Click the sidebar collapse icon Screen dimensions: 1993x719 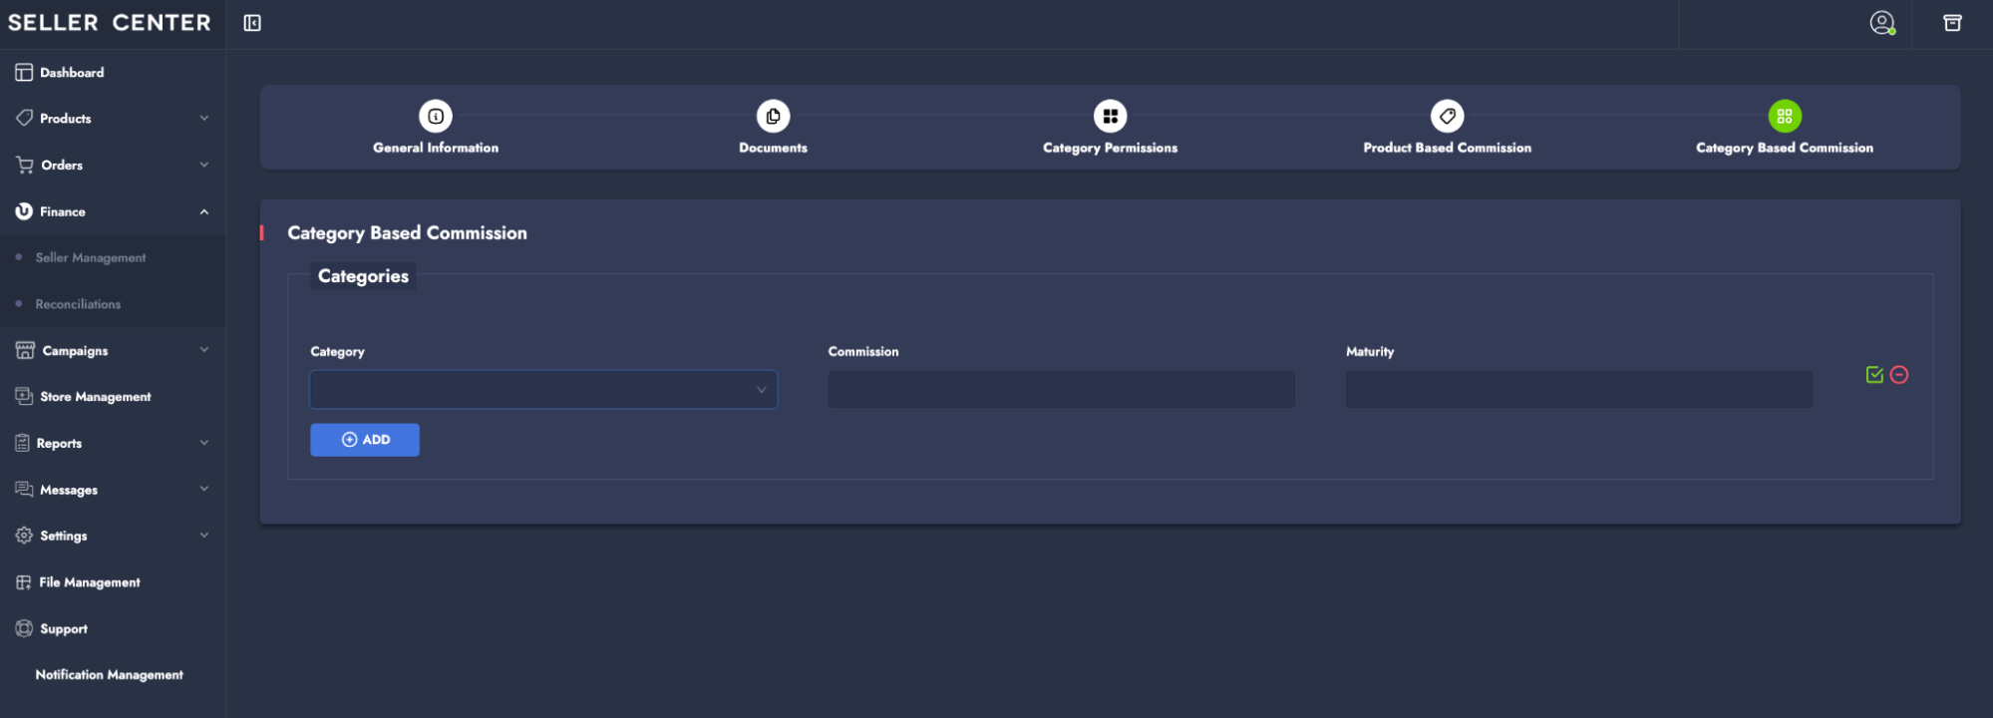[252, 23]
